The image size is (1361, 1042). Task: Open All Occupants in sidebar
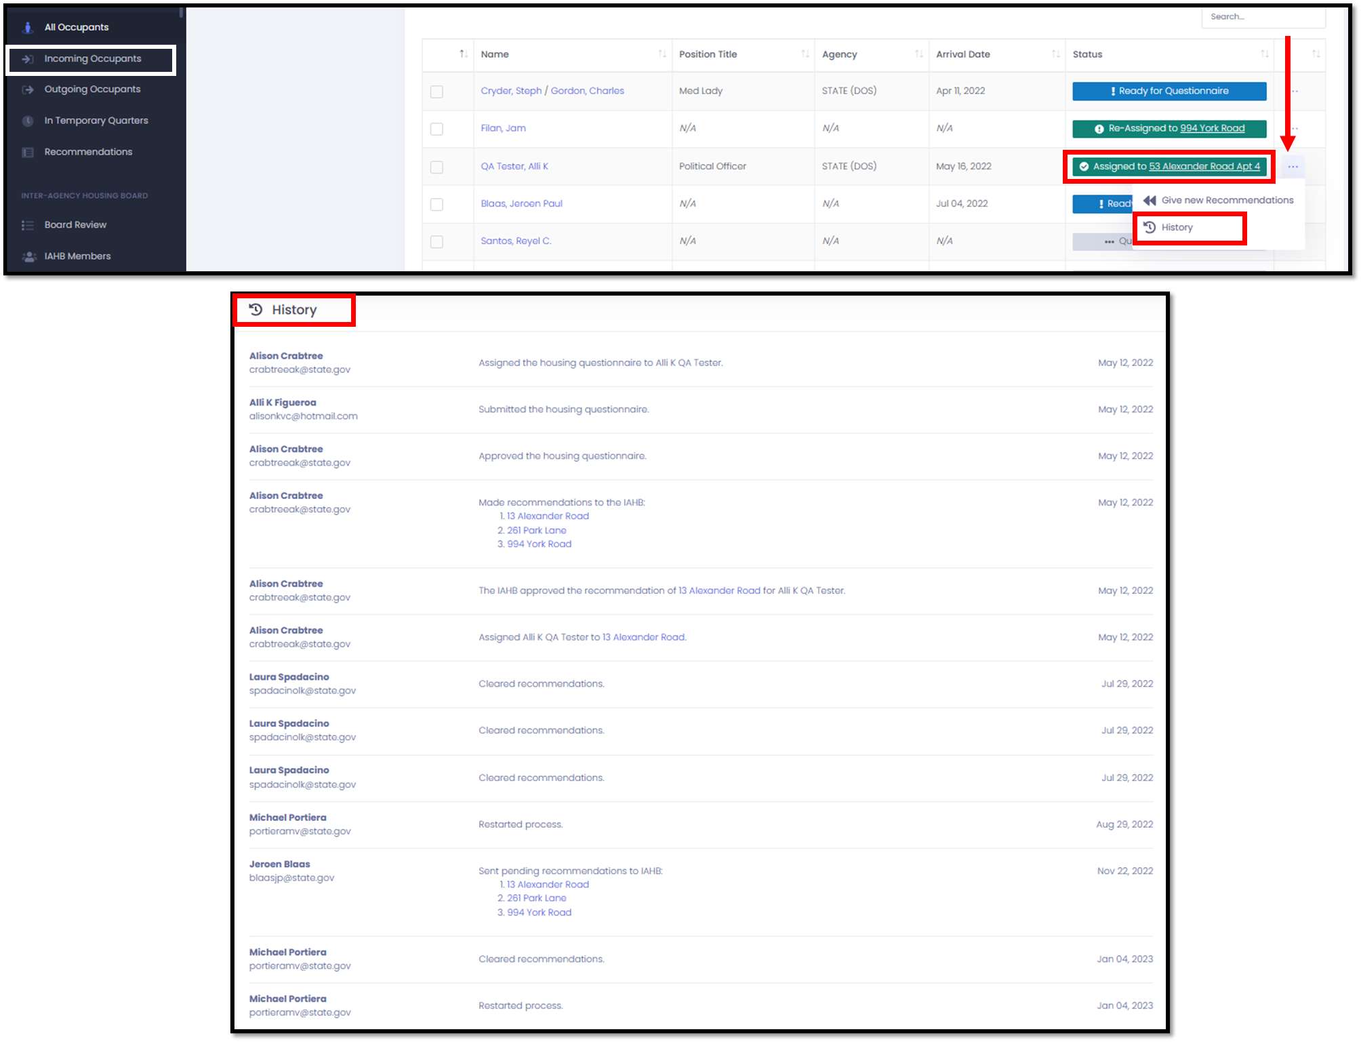click(x=77, y=27)
